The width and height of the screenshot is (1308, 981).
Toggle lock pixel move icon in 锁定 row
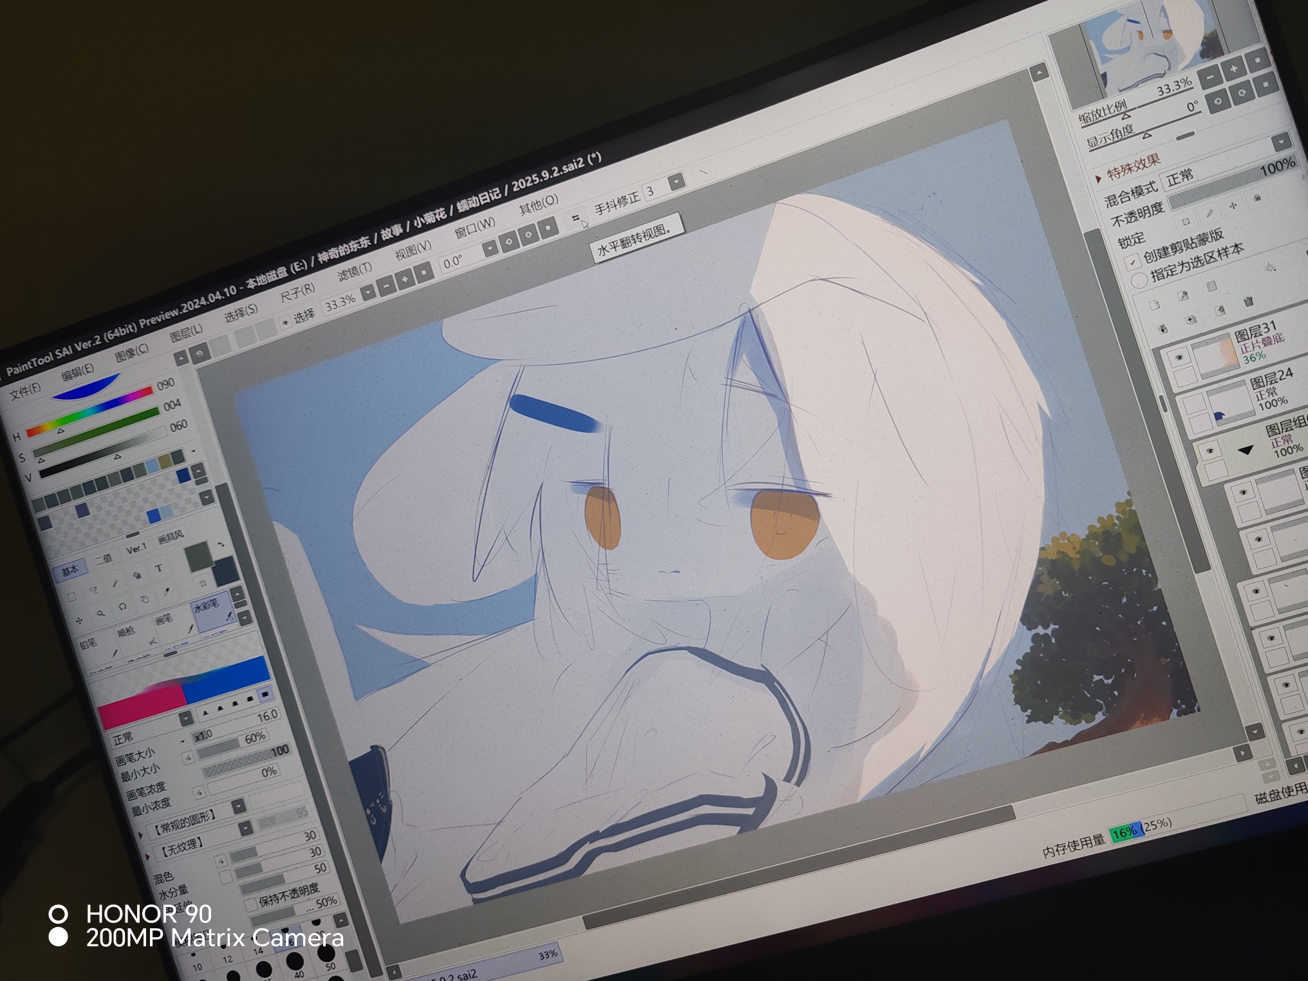coord(1232,206)
